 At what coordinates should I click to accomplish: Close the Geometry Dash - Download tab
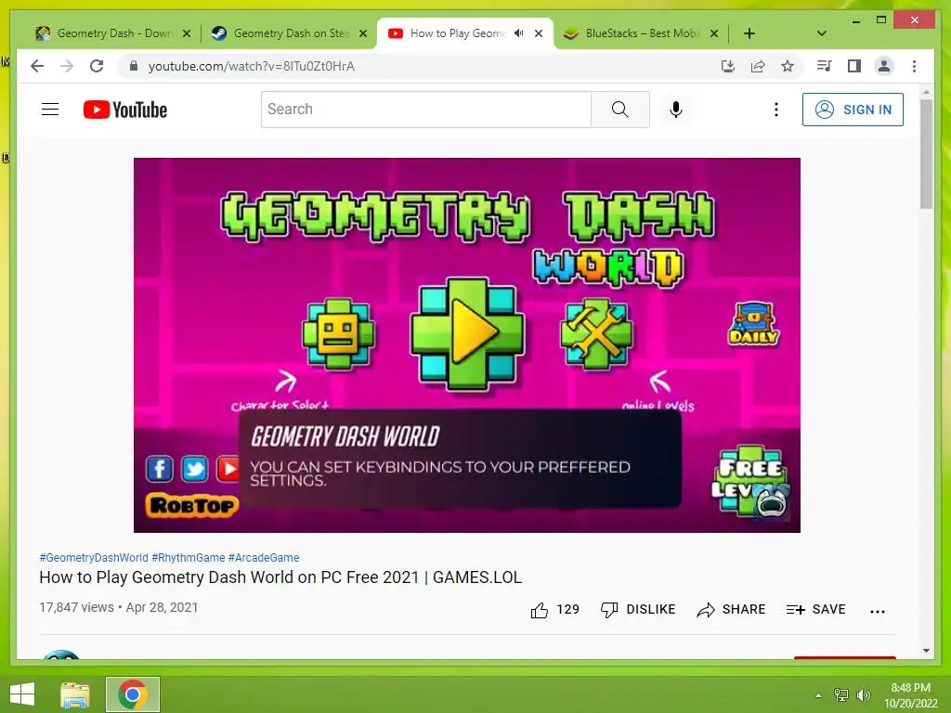point(187,33)
